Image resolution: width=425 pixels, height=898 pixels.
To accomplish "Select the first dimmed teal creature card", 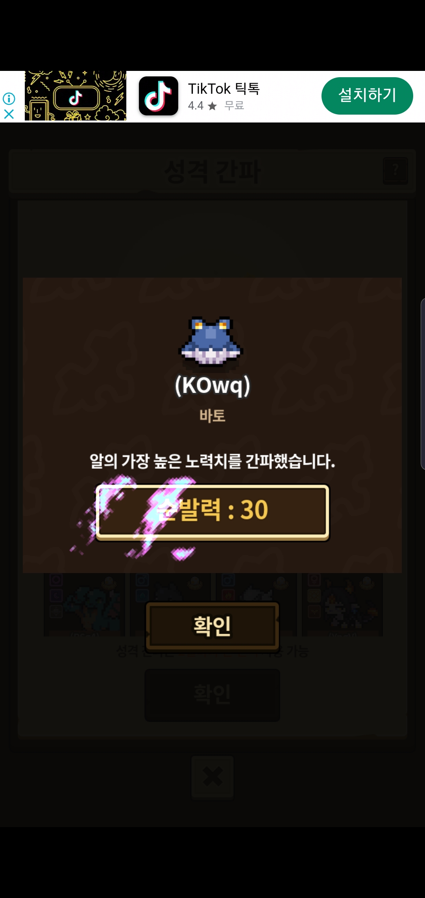I will click(85, 605).
